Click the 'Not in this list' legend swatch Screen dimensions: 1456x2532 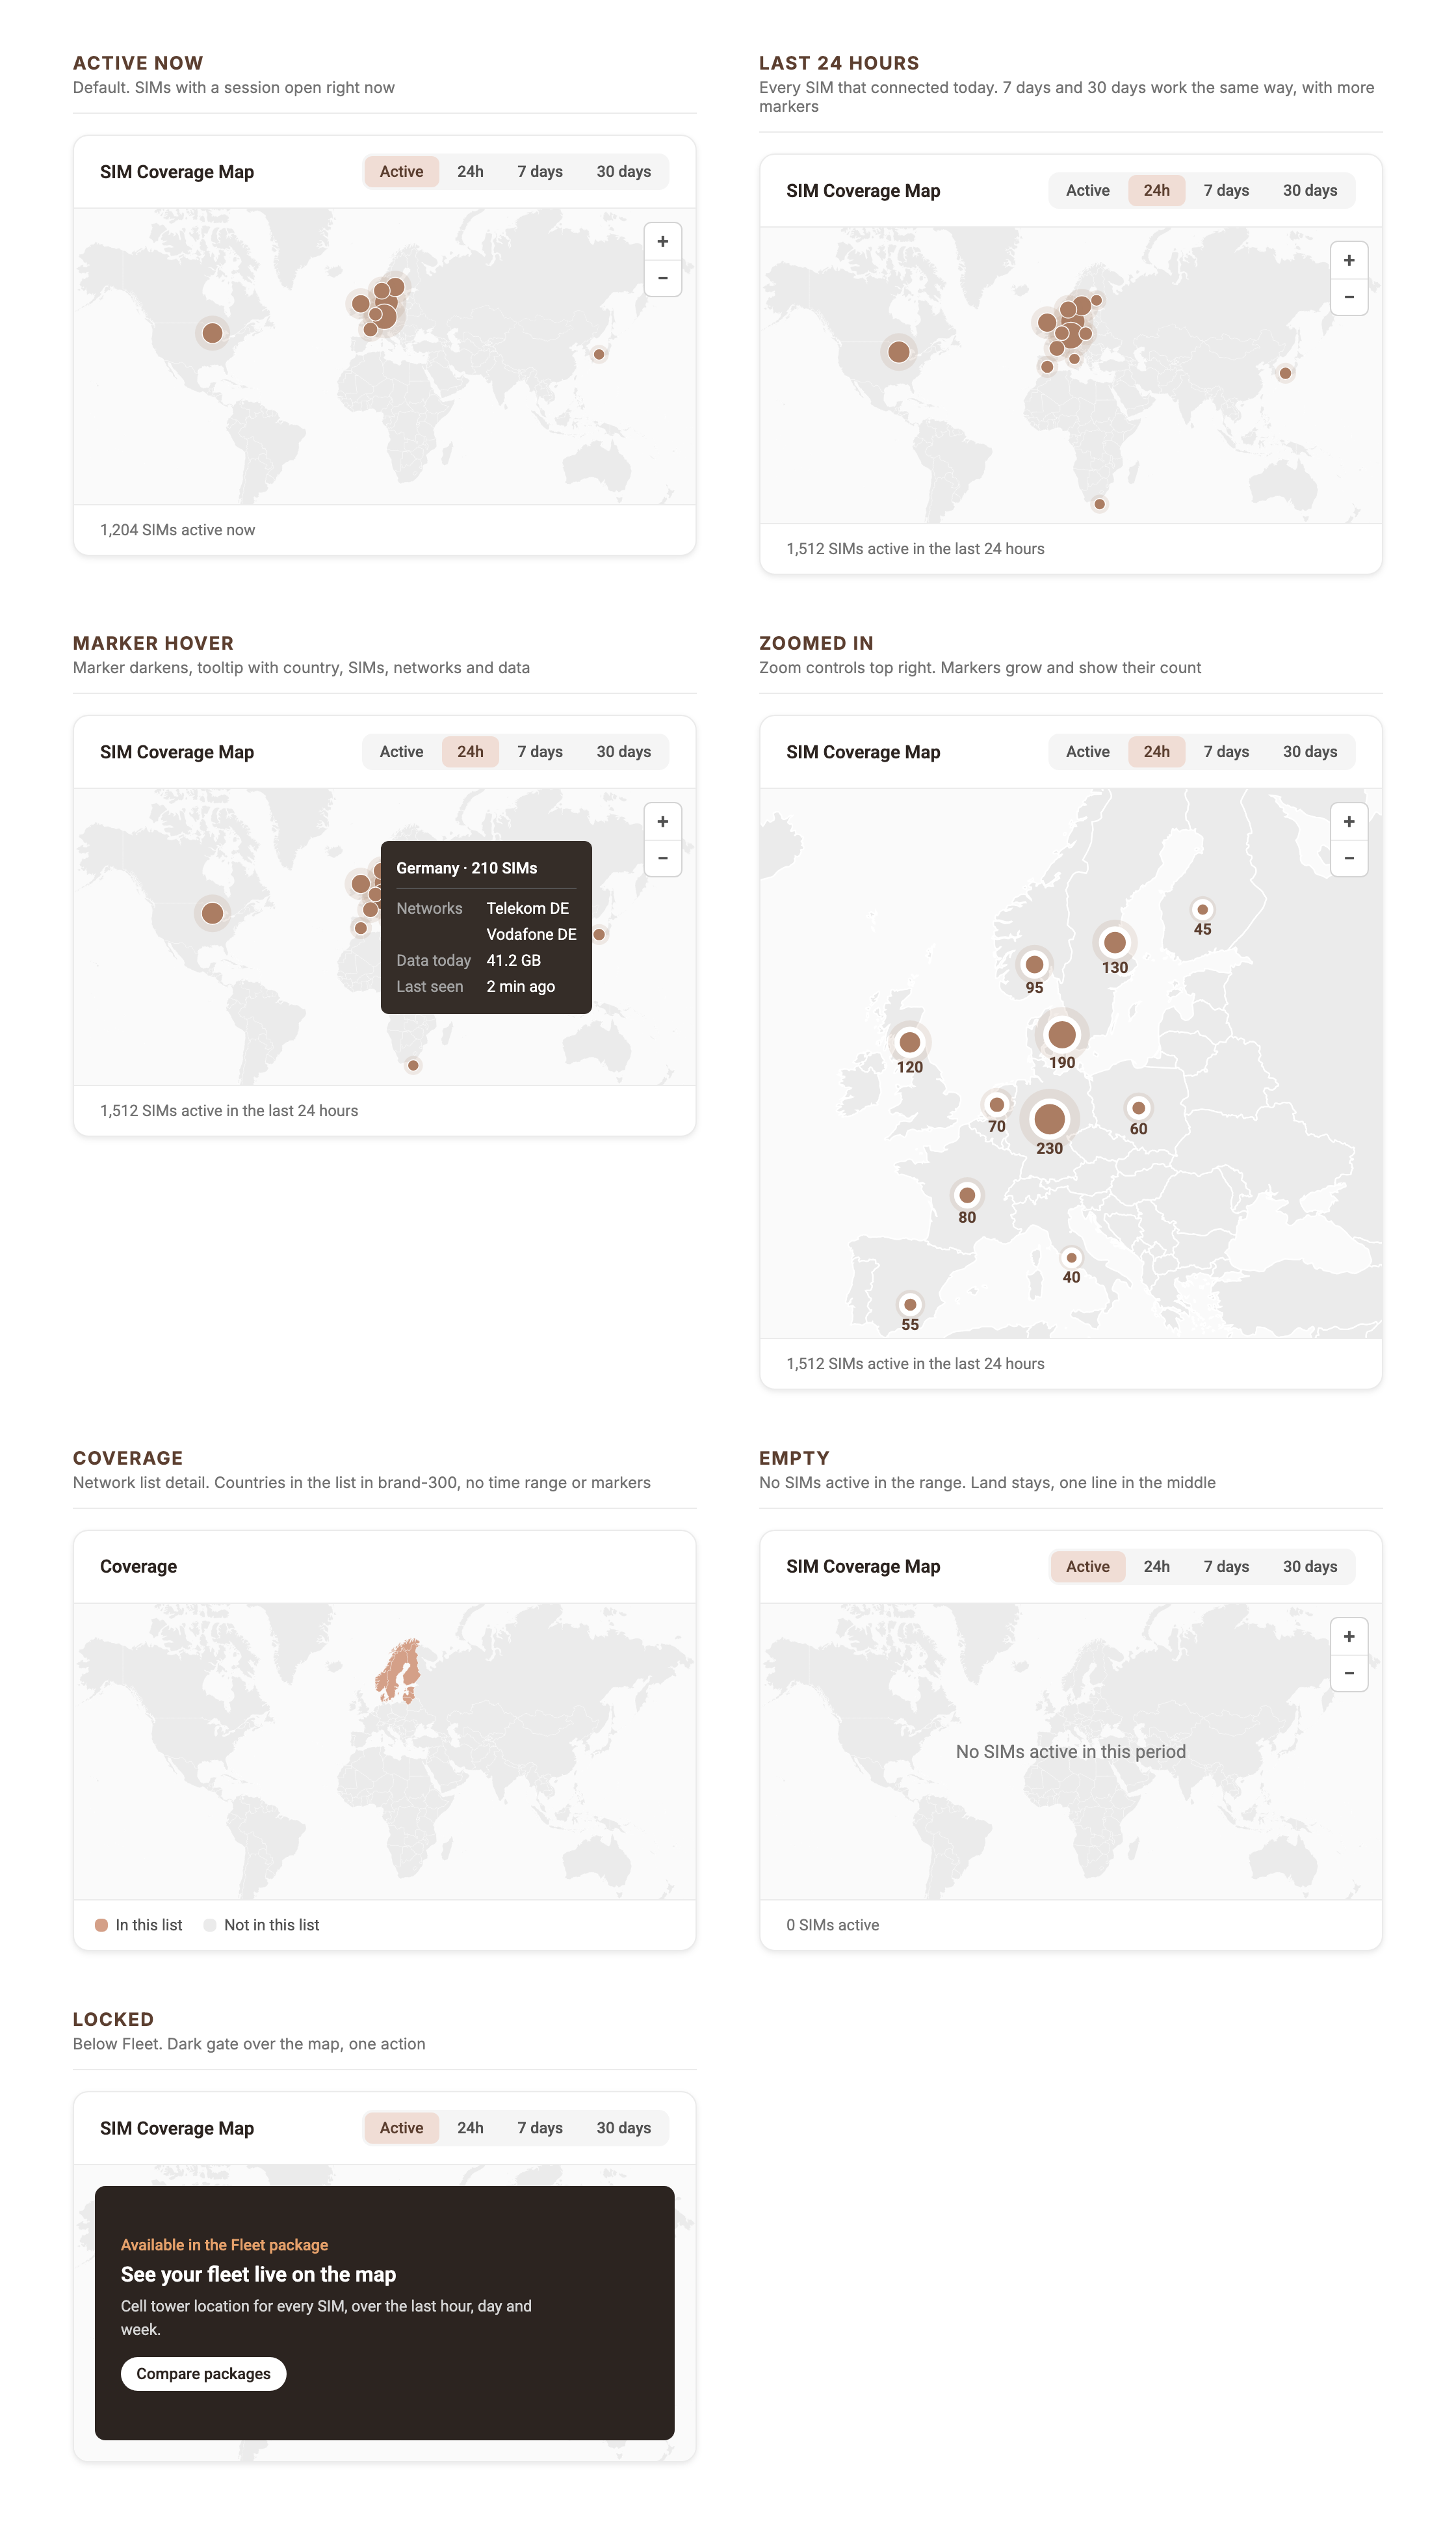click(209, 1925)
